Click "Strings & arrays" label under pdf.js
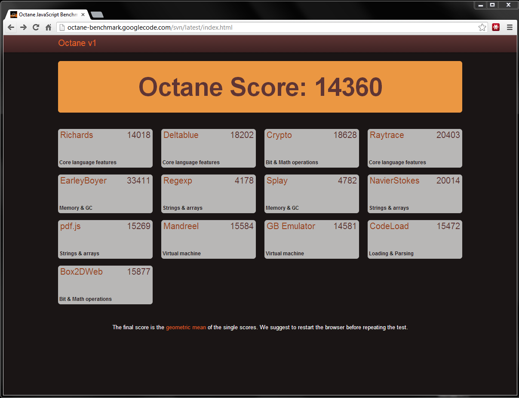 [79, 254]
